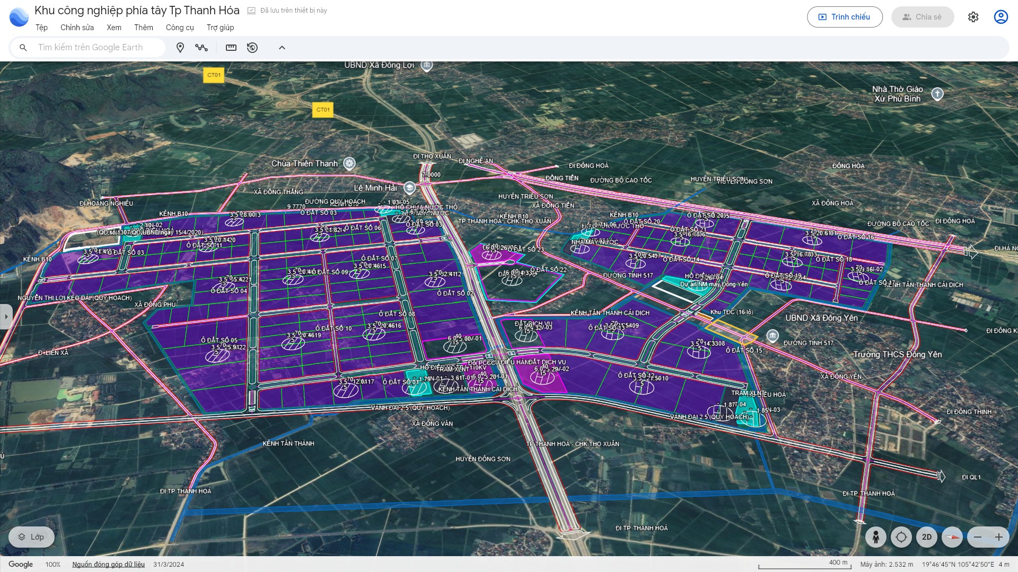Click the Nhà Thờ Giáo Xứ Phù Bình marker
1018x572 pixels.
tap(937, 94)
